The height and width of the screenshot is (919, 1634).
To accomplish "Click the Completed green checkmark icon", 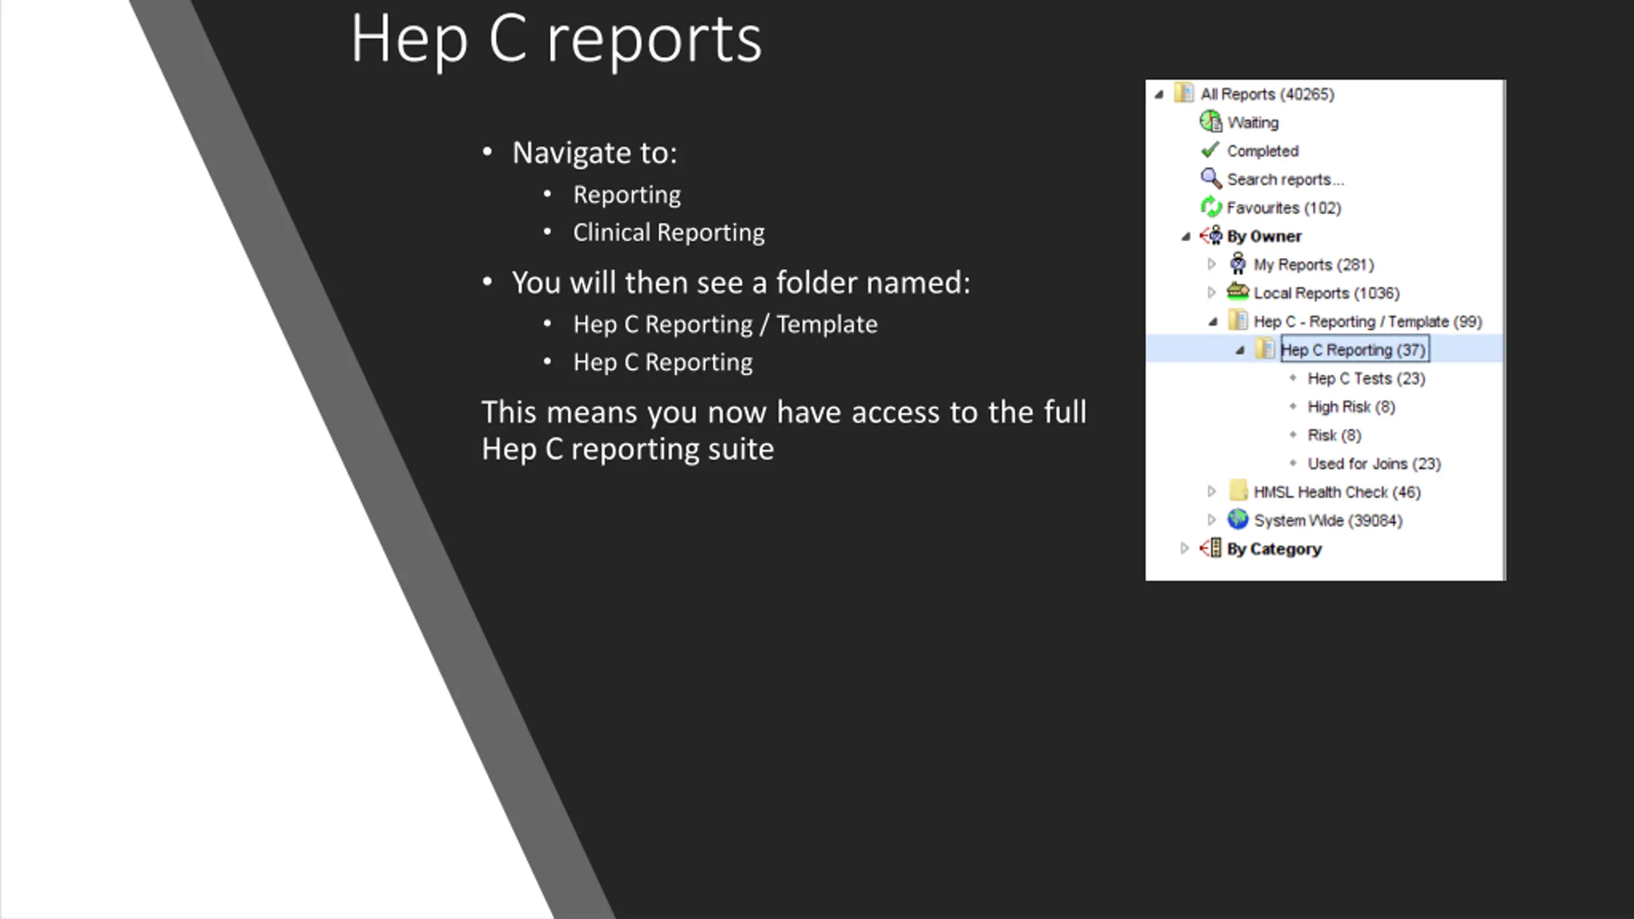I will click(x=1210, y=150).
